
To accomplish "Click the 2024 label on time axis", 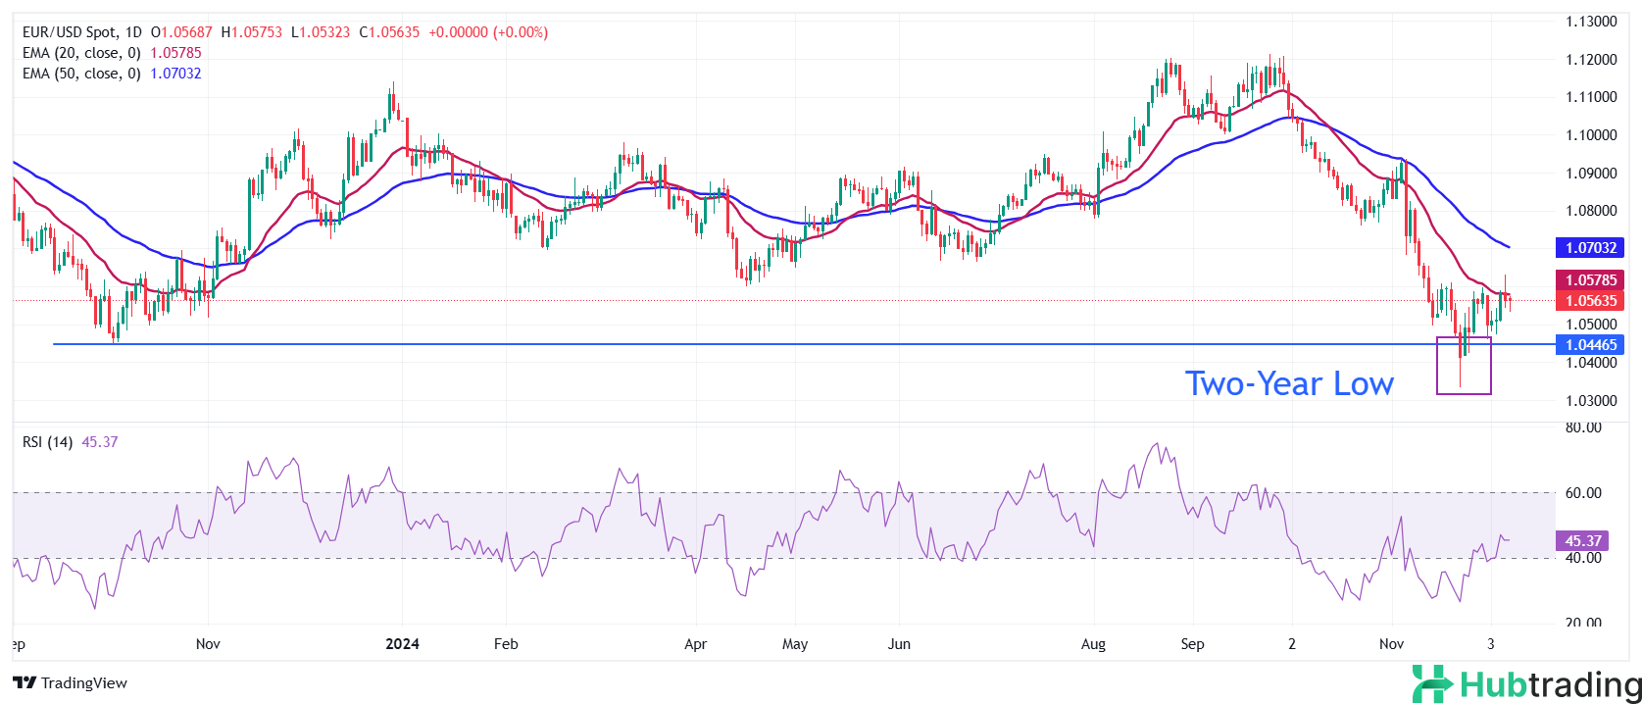I will tap(402, 644).
